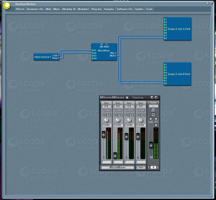Image resolution: width=216 pixels, height=200 pixels.
Task: Open the Plug-Ins menu
Action: point(96,9)
